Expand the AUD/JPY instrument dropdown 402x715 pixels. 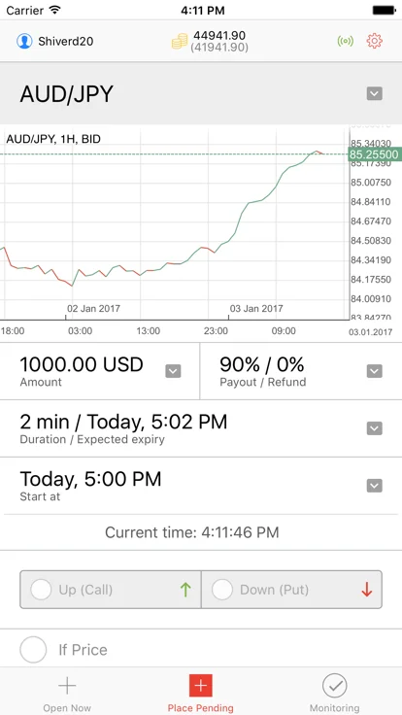[375, 94]
